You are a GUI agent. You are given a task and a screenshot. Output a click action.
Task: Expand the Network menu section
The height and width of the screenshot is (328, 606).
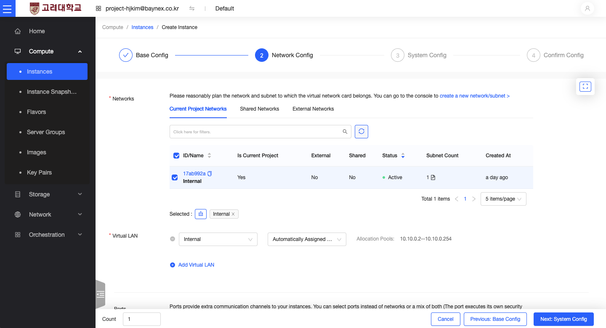[80, 214]
